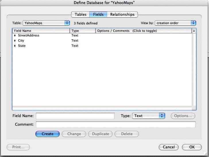Select the Fields tab

point(98,14)
